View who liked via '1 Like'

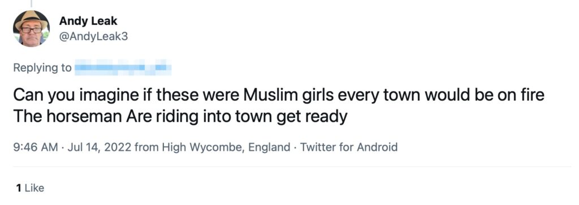click(30, 188)
